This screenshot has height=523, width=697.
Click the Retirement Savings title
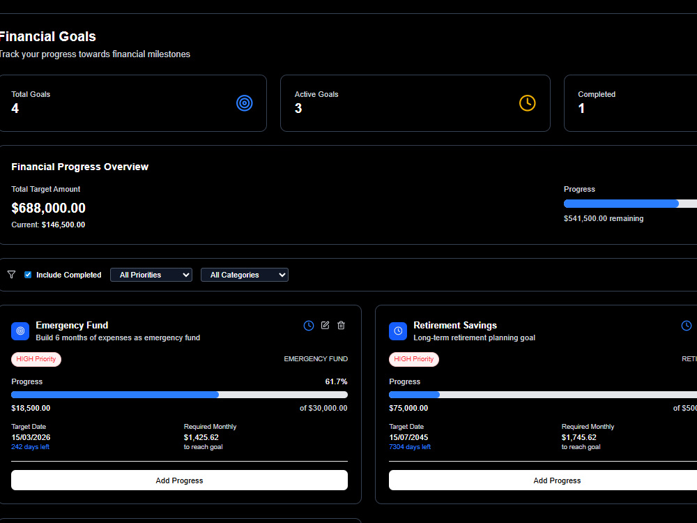point(455,325)
